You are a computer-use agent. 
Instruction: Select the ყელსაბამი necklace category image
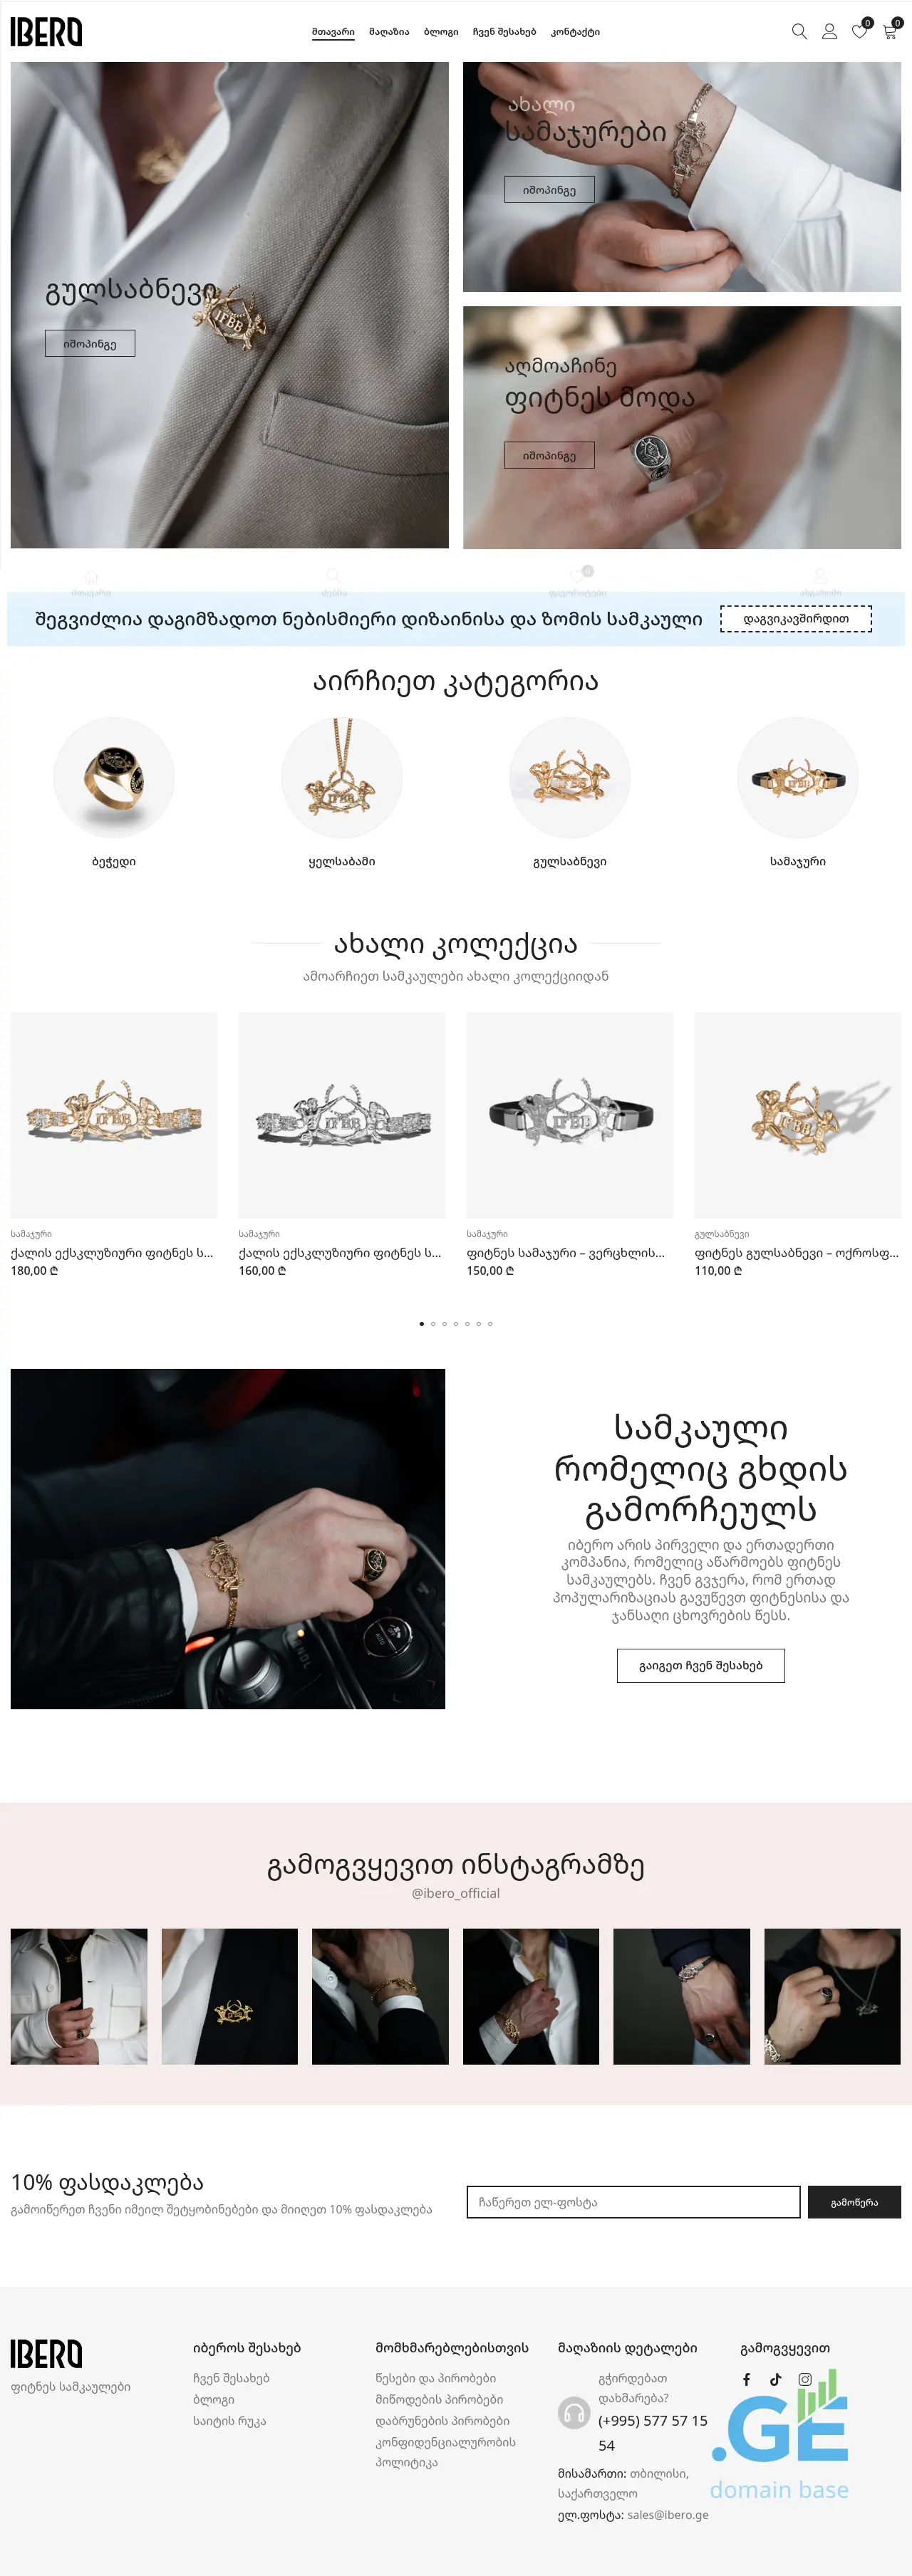(342, 777)
